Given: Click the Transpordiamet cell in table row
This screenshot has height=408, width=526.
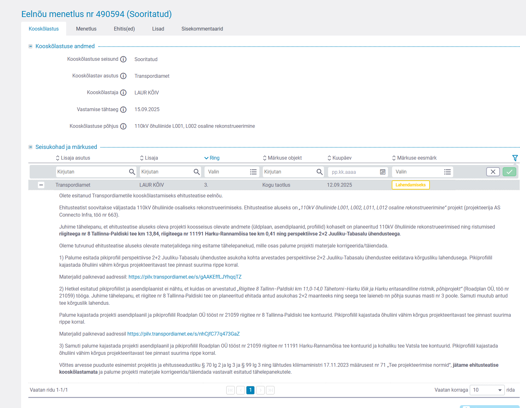Looking at the screenshot, I should tap(73, 185).
